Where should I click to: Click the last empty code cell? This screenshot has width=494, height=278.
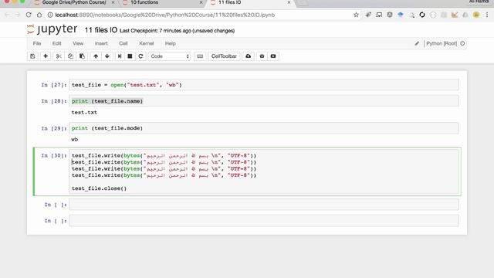pyautogui.click(x=264, y=221)
